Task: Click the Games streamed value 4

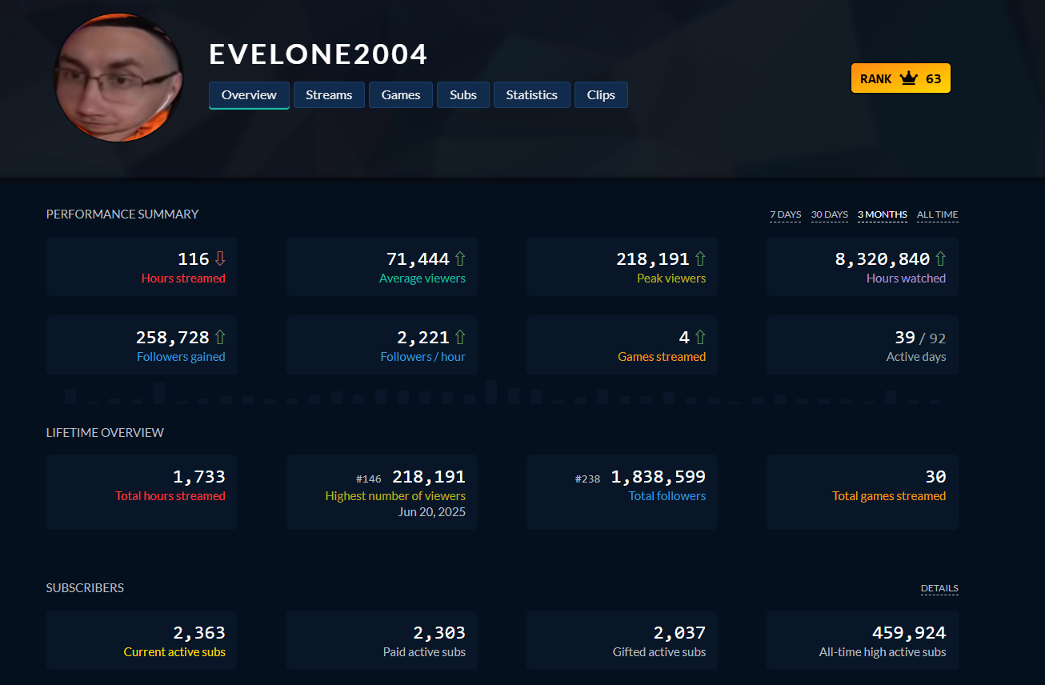Action: pos(684,337)
